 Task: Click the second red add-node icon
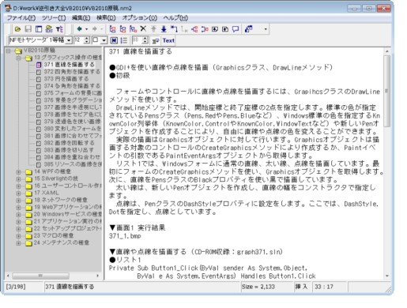pyautogui.click(x=122, y=29)
